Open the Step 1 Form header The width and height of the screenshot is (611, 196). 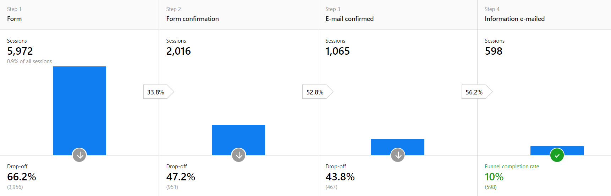pos(15,19)
